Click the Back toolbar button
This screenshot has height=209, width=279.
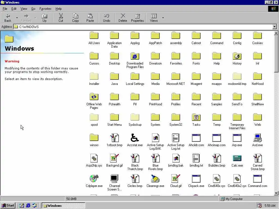coord(8,18)
